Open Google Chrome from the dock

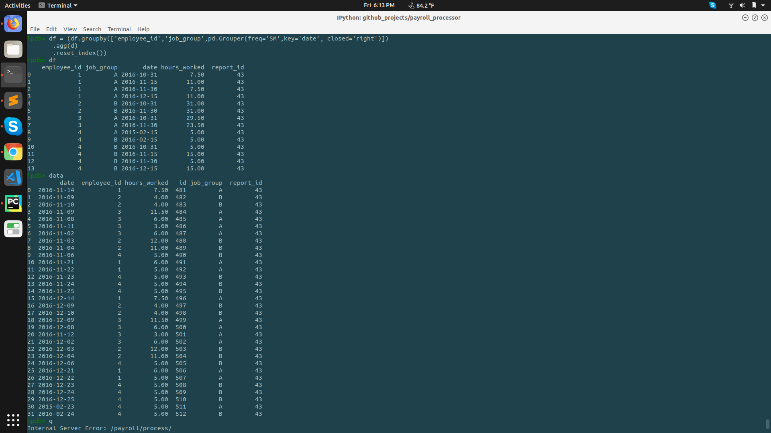click(x=13, y=152)
